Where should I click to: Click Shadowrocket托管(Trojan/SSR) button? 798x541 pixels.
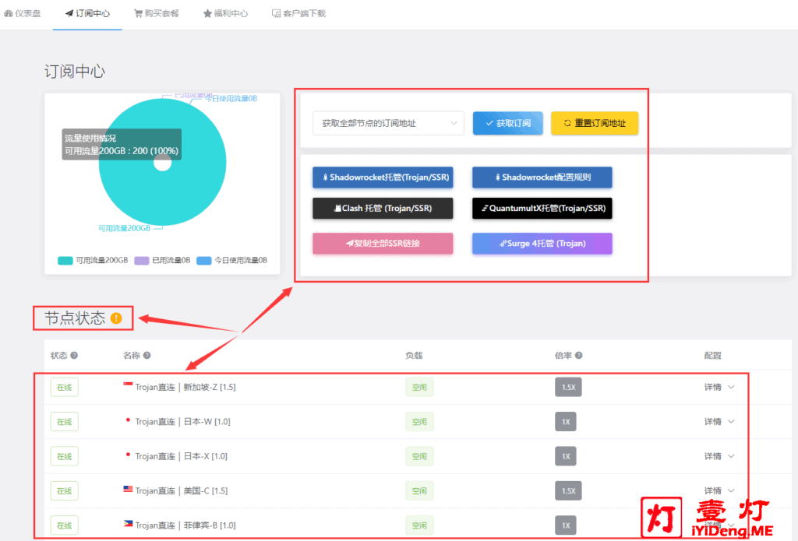pyautogui.click(x=383, y=177)
